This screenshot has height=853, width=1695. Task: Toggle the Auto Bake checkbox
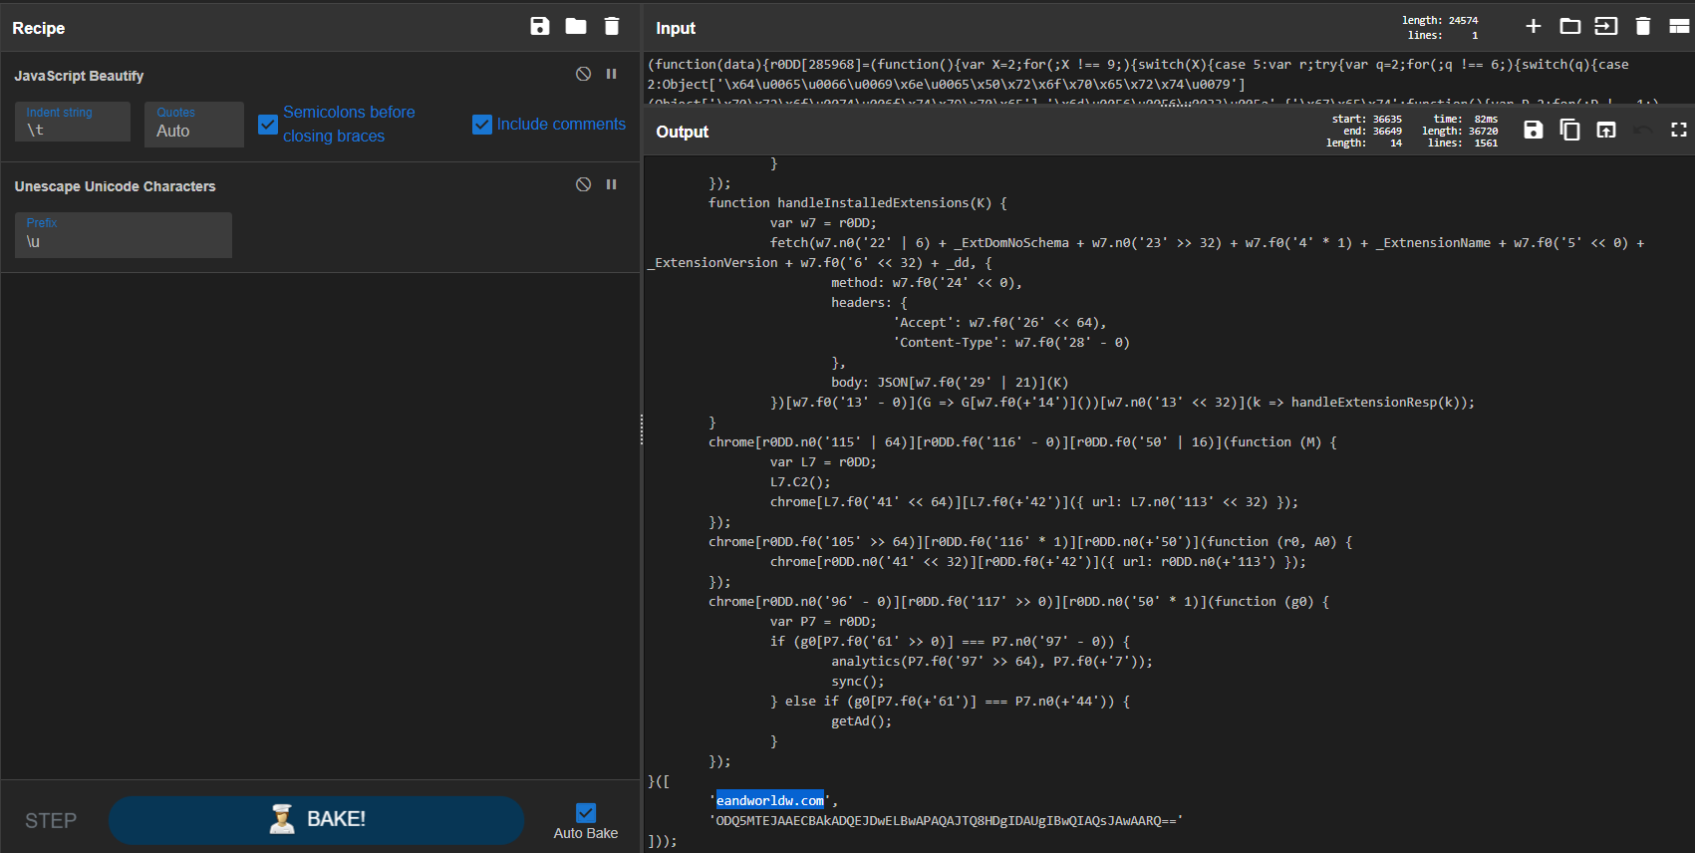click(x=586, y=813)
